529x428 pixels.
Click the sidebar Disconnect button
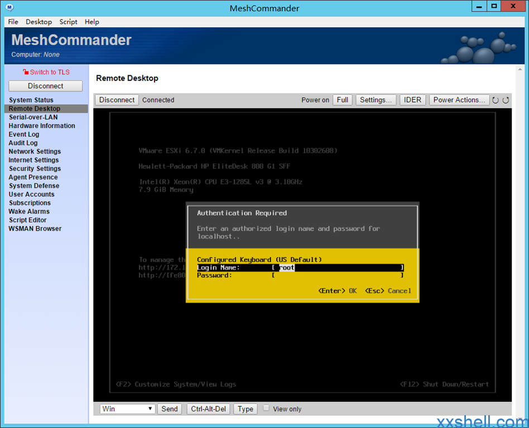(46, 86)
